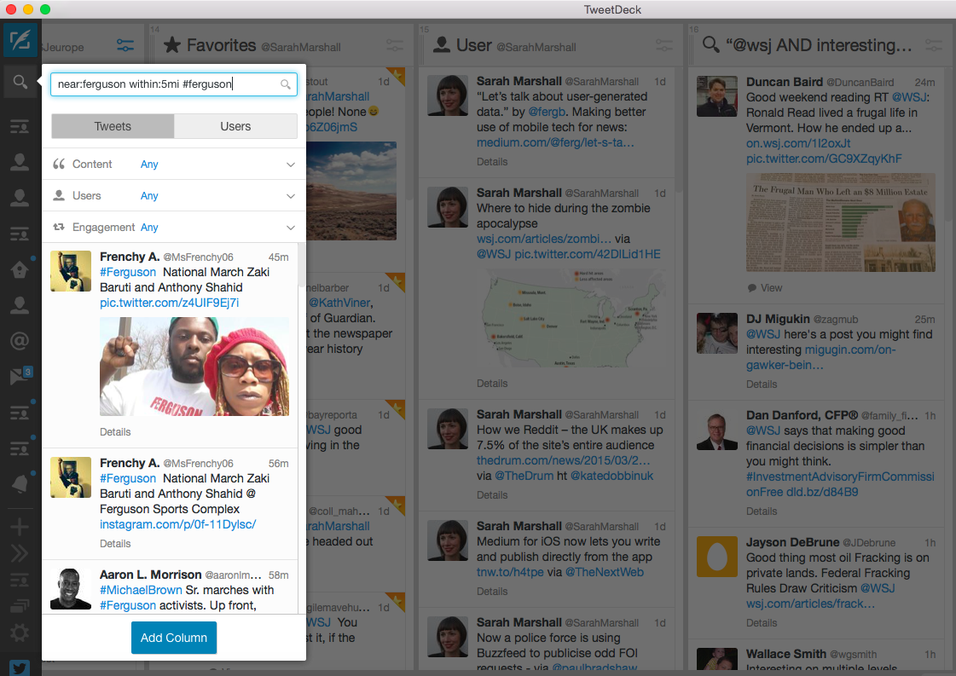The image size is (956, 676).
Task: Expand the sidebar with the double chevron icon
Action: 20,553
